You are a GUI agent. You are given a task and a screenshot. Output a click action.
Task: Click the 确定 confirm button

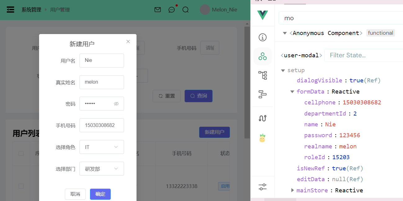[x=100, y=194]
